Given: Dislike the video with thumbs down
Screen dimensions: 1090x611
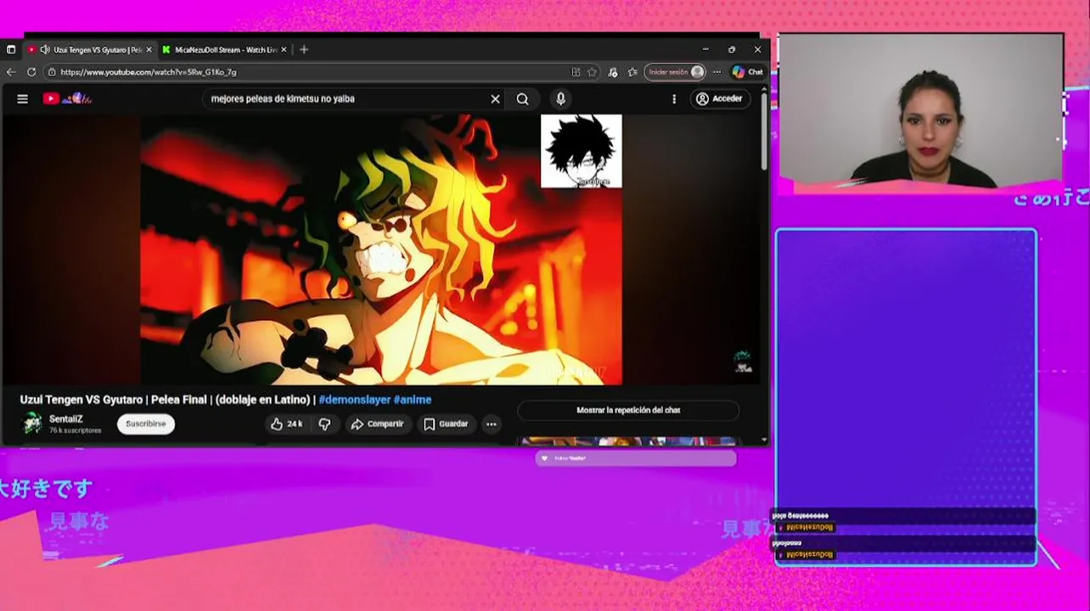Looking at the screenshot, I should click(324, 424).
